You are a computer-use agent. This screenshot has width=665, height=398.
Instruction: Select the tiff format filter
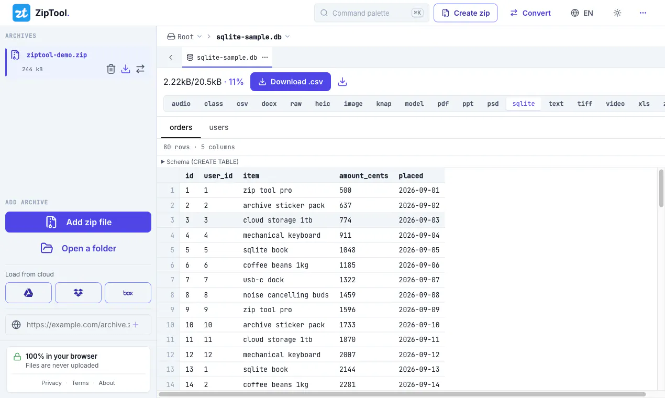coord(585,104)
